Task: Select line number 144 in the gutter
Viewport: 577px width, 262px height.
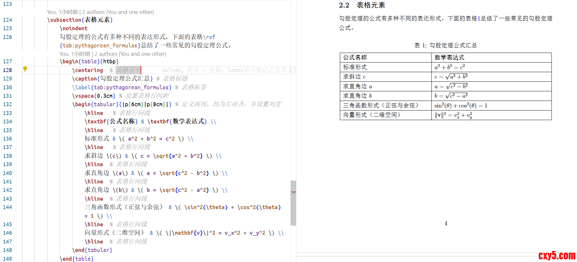Action: [x=7, y=207]
